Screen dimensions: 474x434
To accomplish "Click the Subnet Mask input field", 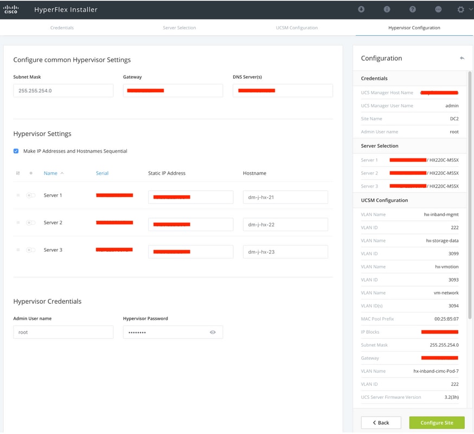I will (63, 91).
